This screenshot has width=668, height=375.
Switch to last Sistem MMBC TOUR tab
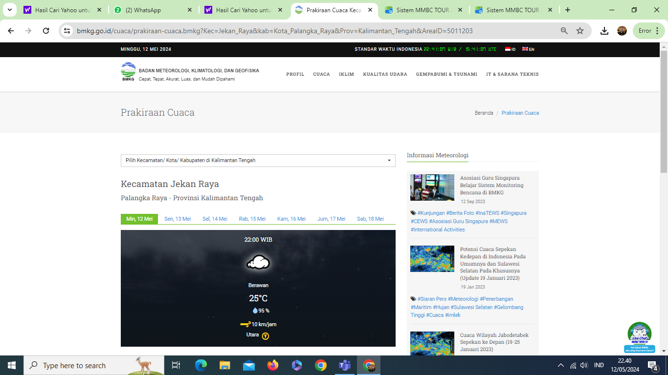(514, 10)
